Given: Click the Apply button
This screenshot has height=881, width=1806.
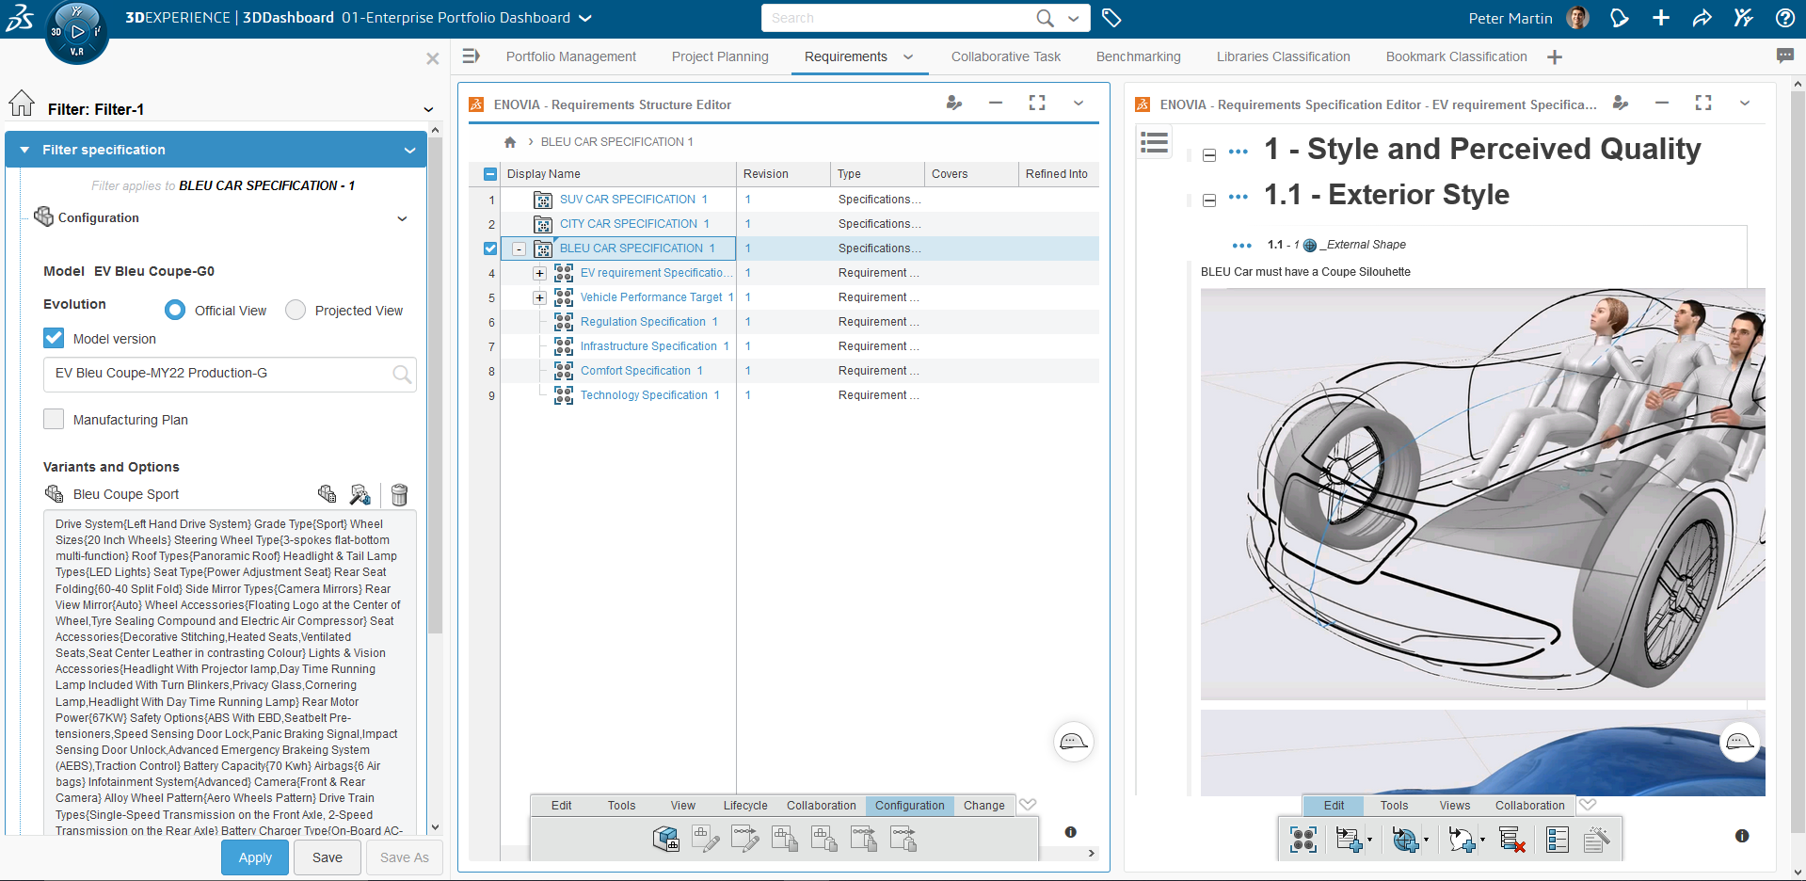Looking at the screenshot, I should click(255, 857).
